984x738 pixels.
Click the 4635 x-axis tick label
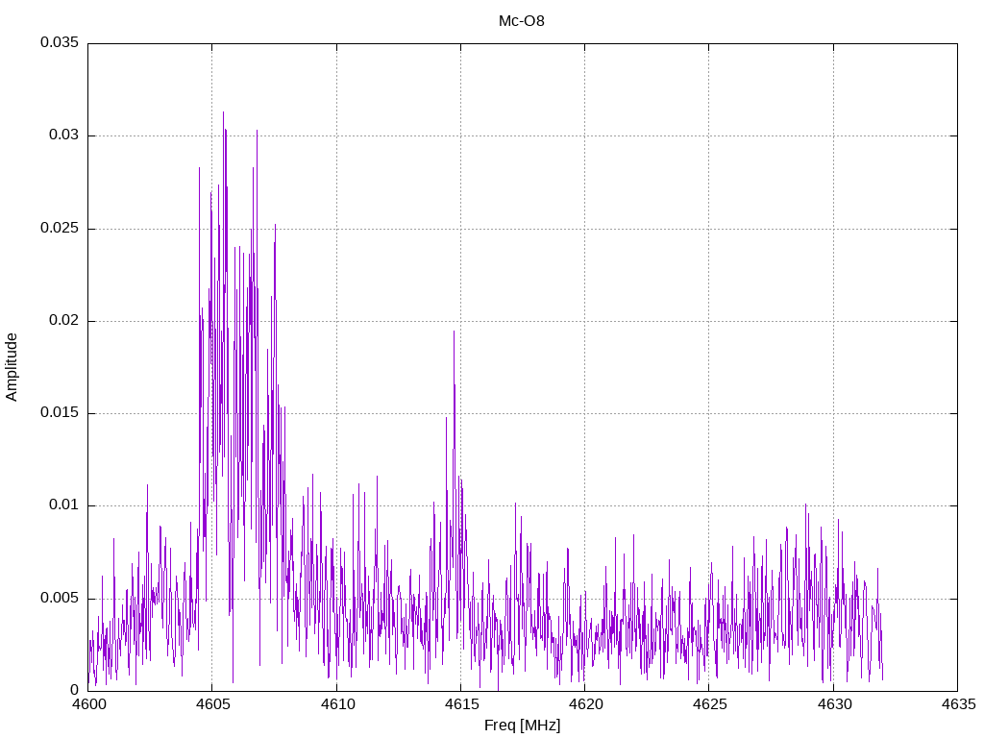click(957, 703)
